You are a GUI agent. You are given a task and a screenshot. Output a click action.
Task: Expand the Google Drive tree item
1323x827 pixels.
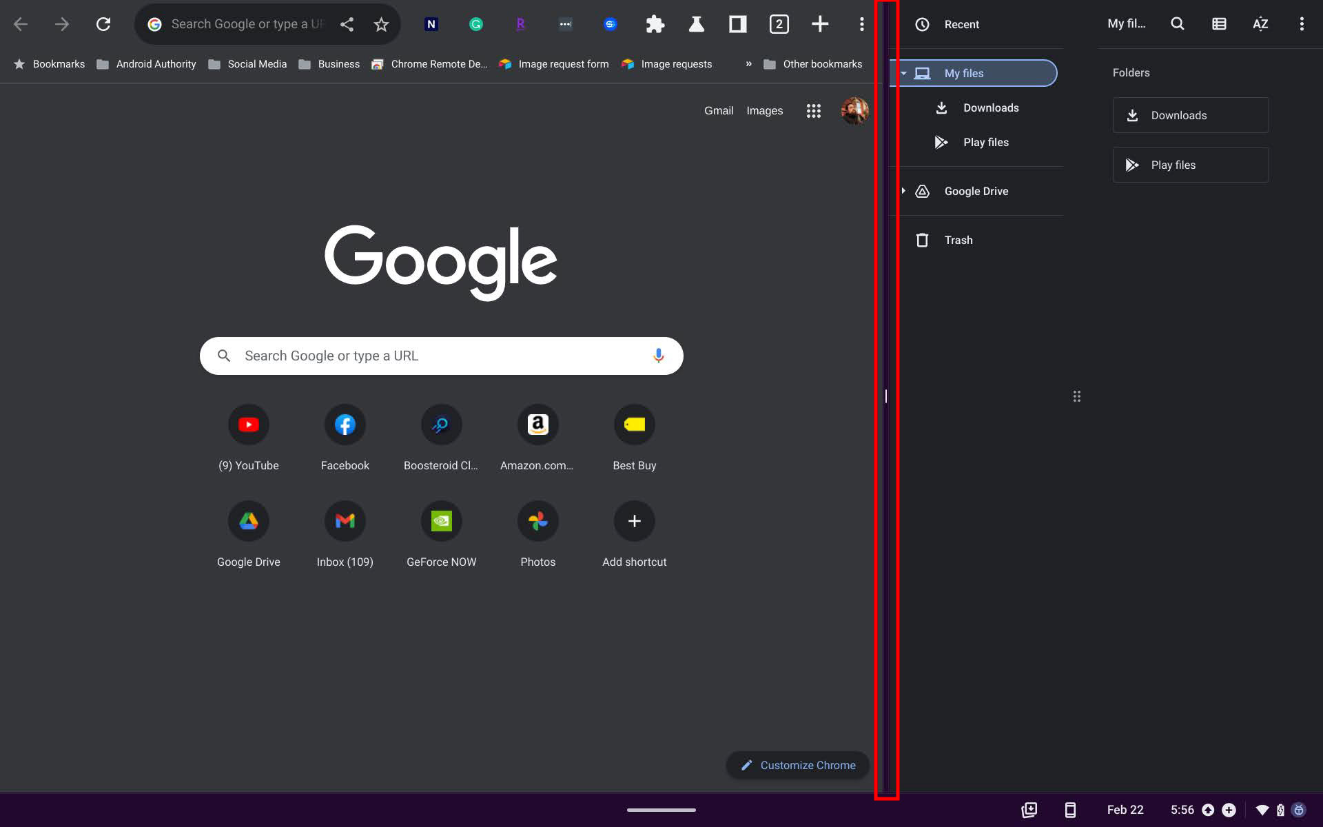click(903, 191)
